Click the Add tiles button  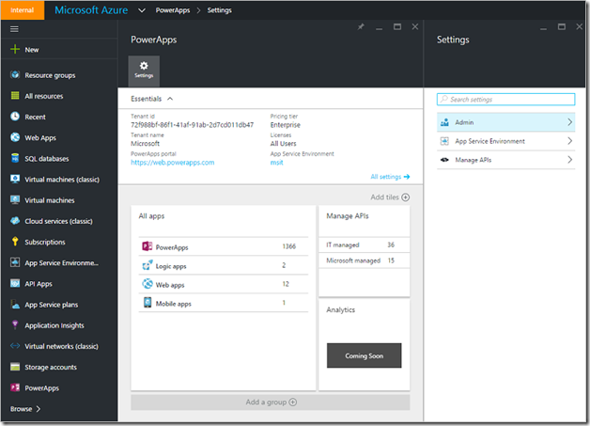[390, 197]
